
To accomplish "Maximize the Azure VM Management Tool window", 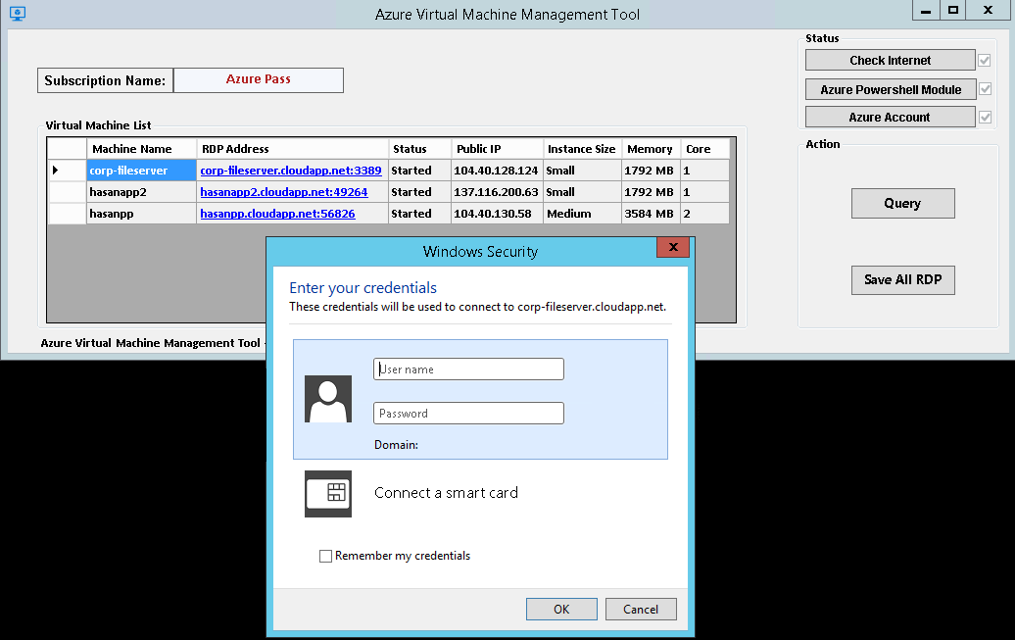I will tap(953, 11).
